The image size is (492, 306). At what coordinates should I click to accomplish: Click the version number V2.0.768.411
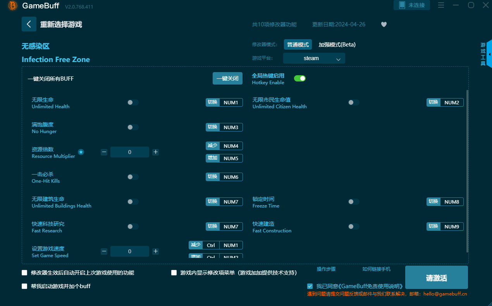[79, 7]
